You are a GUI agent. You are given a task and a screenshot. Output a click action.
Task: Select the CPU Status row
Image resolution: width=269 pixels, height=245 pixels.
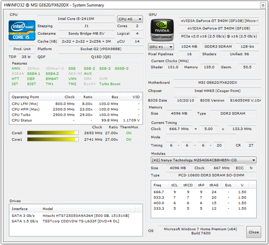[76, 120]
